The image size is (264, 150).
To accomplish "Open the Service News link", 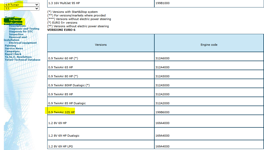I will 14,49.
